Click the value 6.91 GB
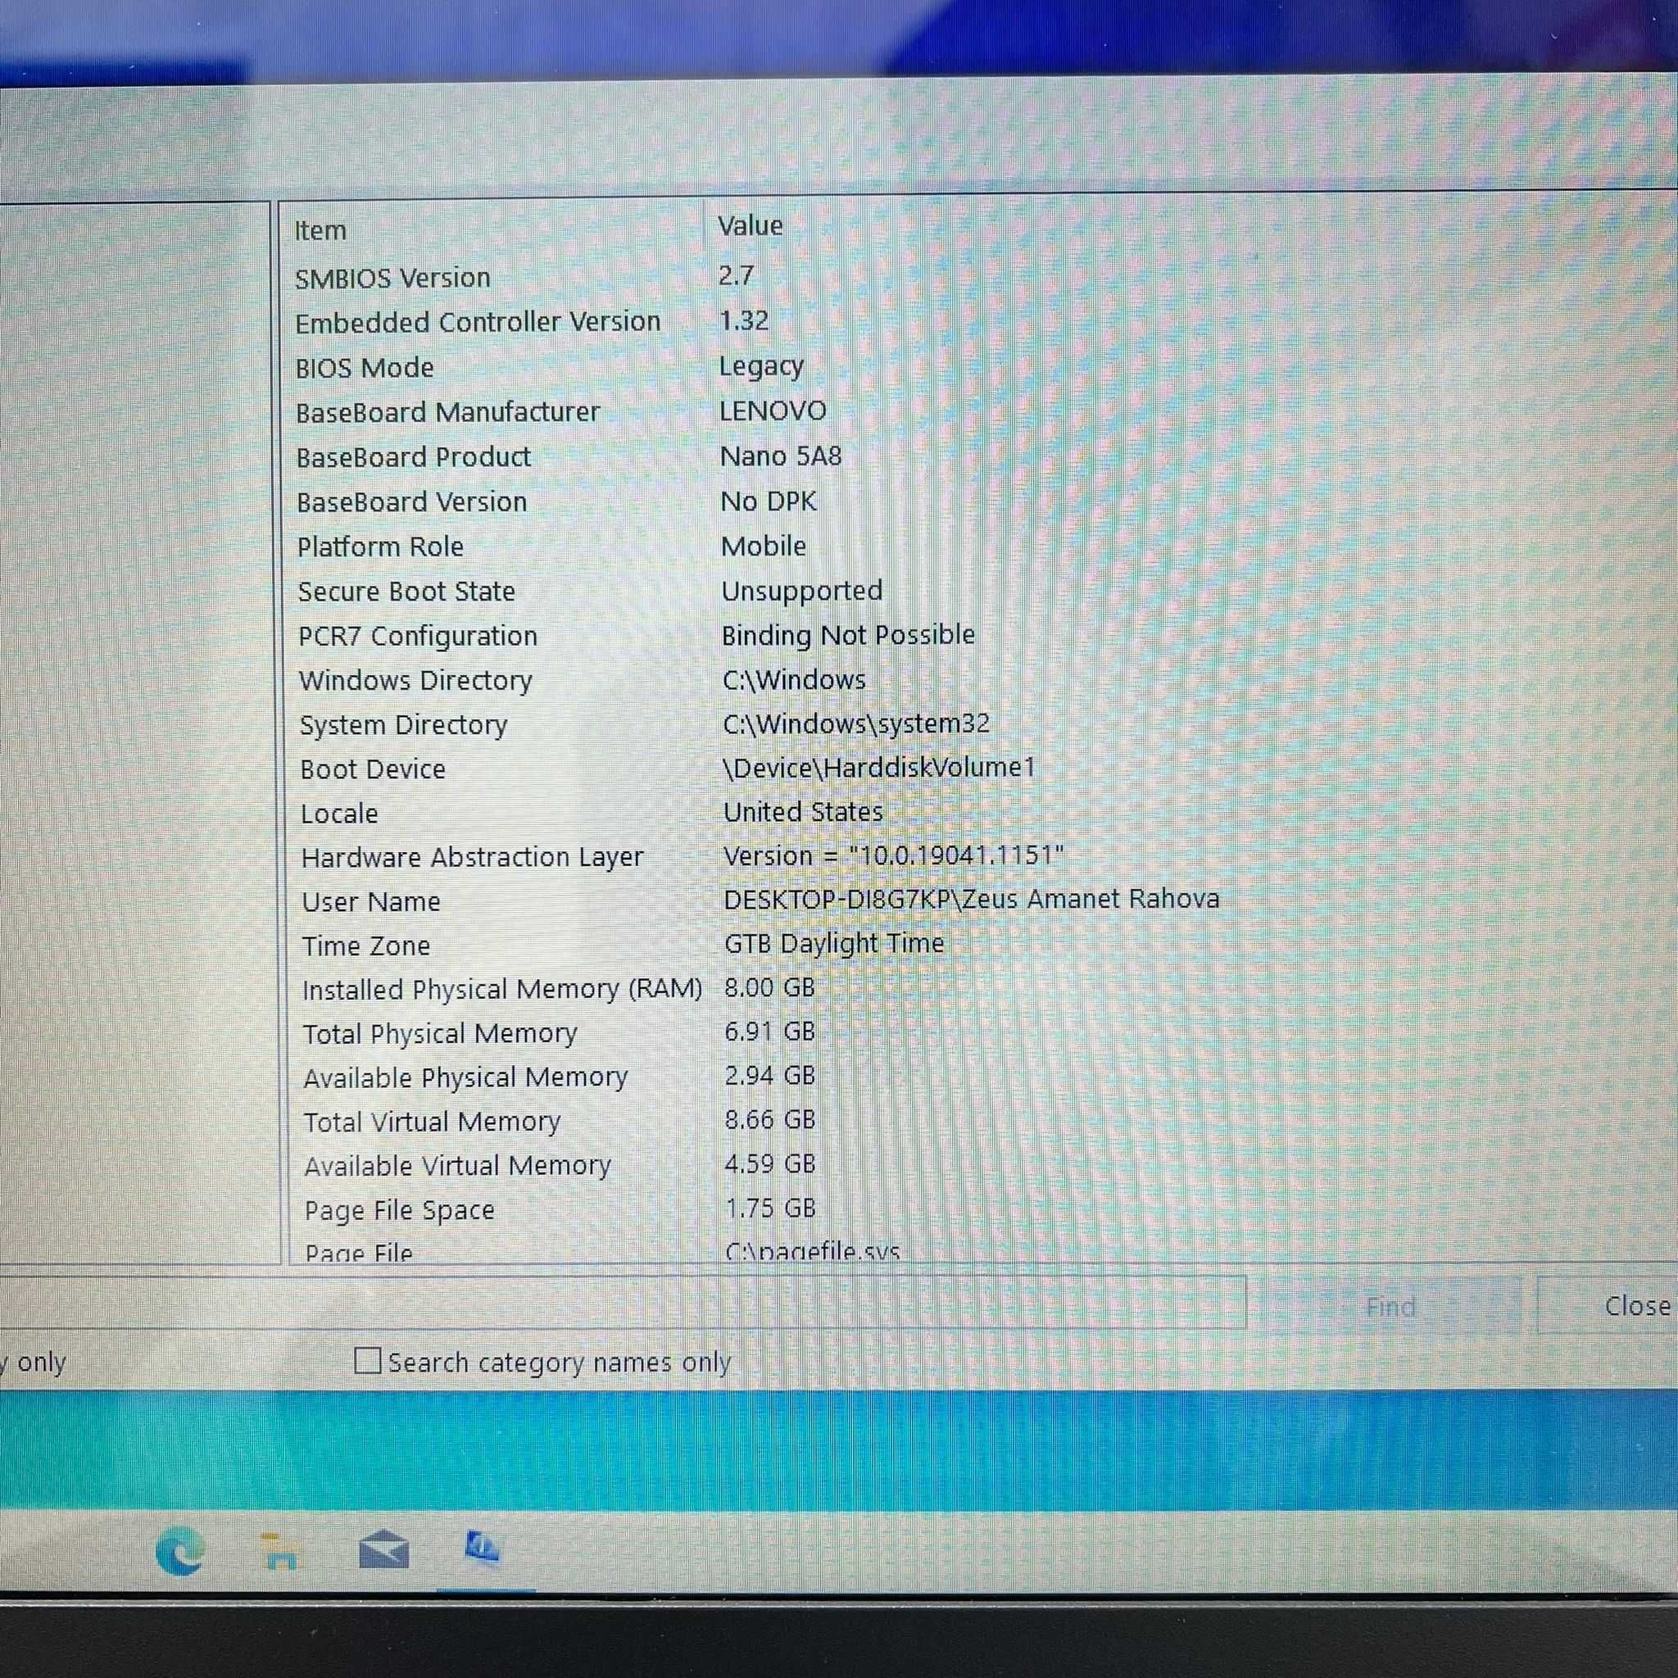 click(769, 1032)
